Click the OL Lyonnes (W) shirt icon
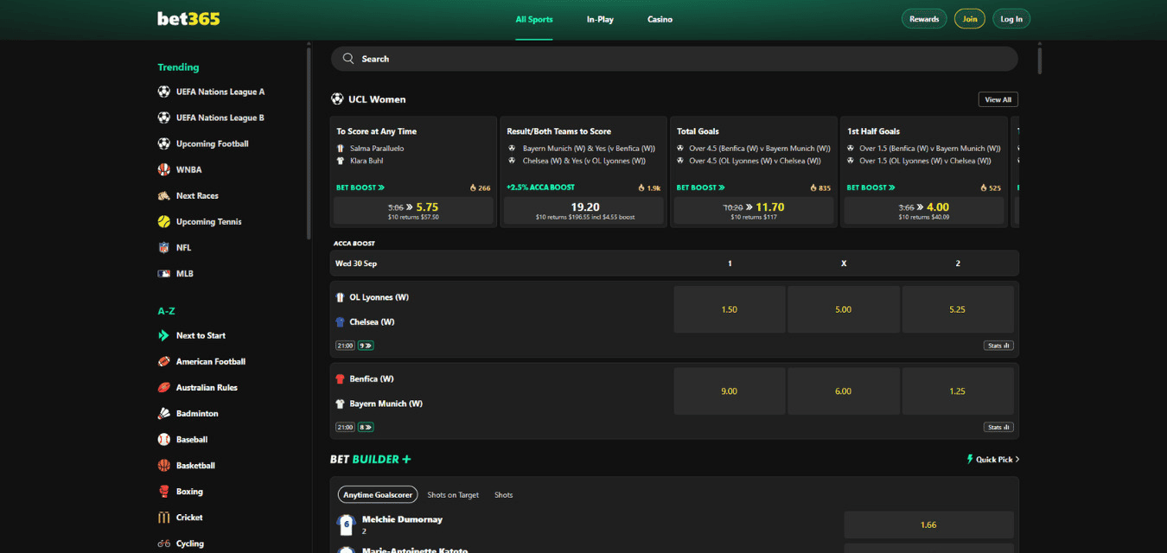1167x553 pixels. [340, 297]
